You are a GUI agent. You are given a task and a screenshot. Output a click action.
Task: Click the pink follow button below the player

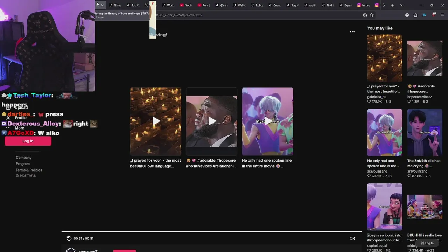click(125, 251)
